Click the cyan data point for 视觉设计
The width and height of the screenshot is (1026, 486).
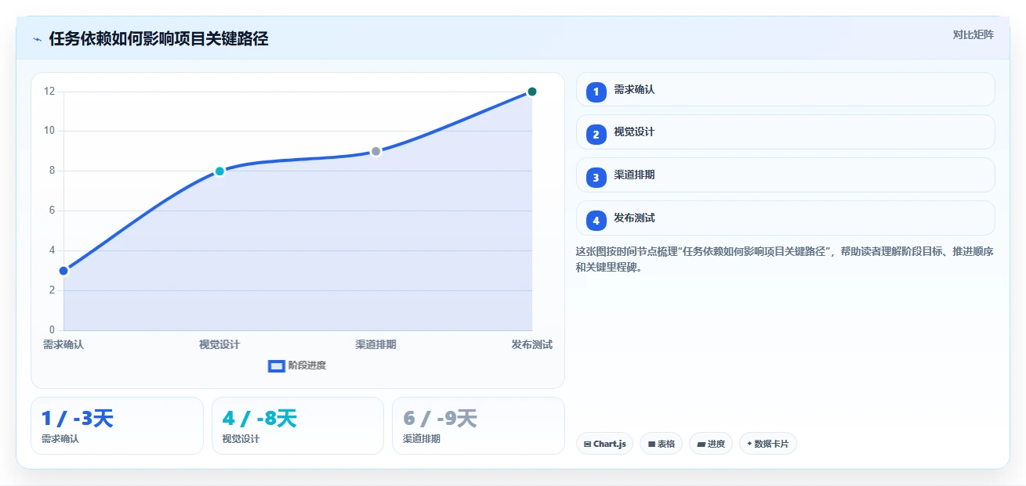pyautogui.click(x=219, y=171)
